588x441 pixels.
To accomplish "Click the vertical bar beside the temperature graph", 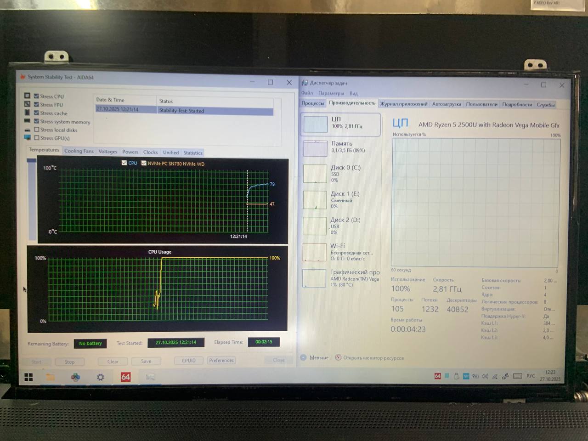I will pos(32,200).
